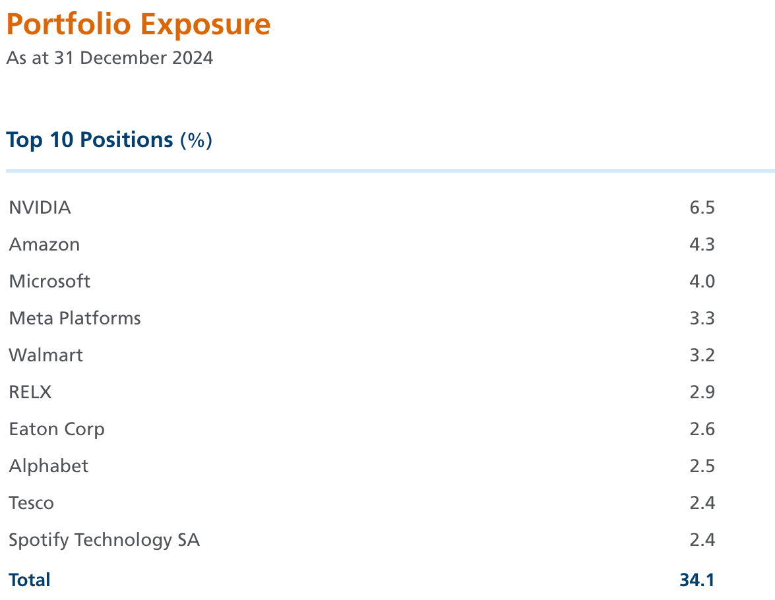Click on Meta Platforms entry

click(75, 318)
